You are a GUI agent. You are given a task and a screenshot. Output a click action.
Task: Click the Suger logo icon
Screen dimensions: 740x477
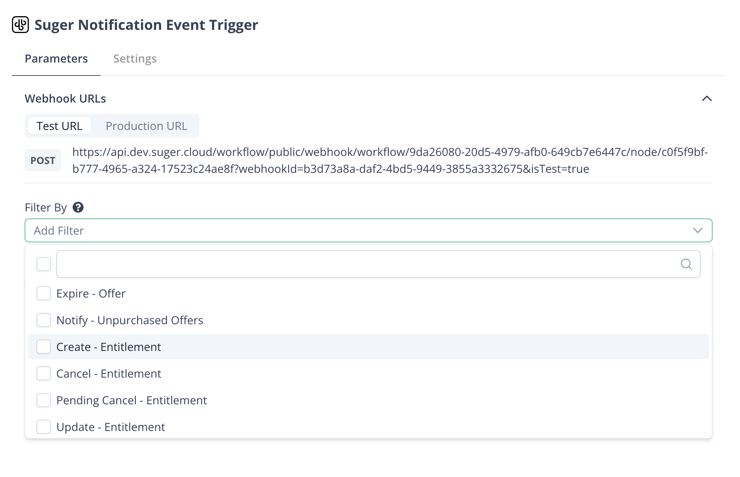tap(20, 25)
